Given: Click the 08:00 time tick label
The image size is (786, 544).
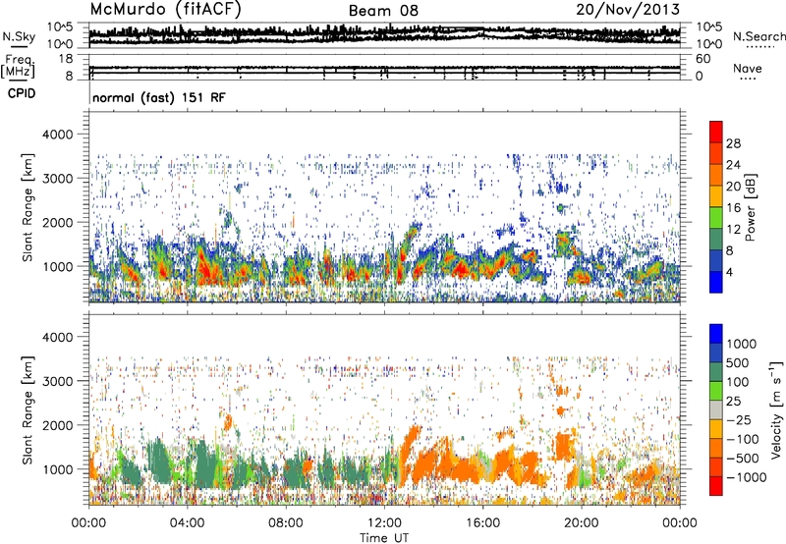Looking at the screenshot, I should [286, 523].
